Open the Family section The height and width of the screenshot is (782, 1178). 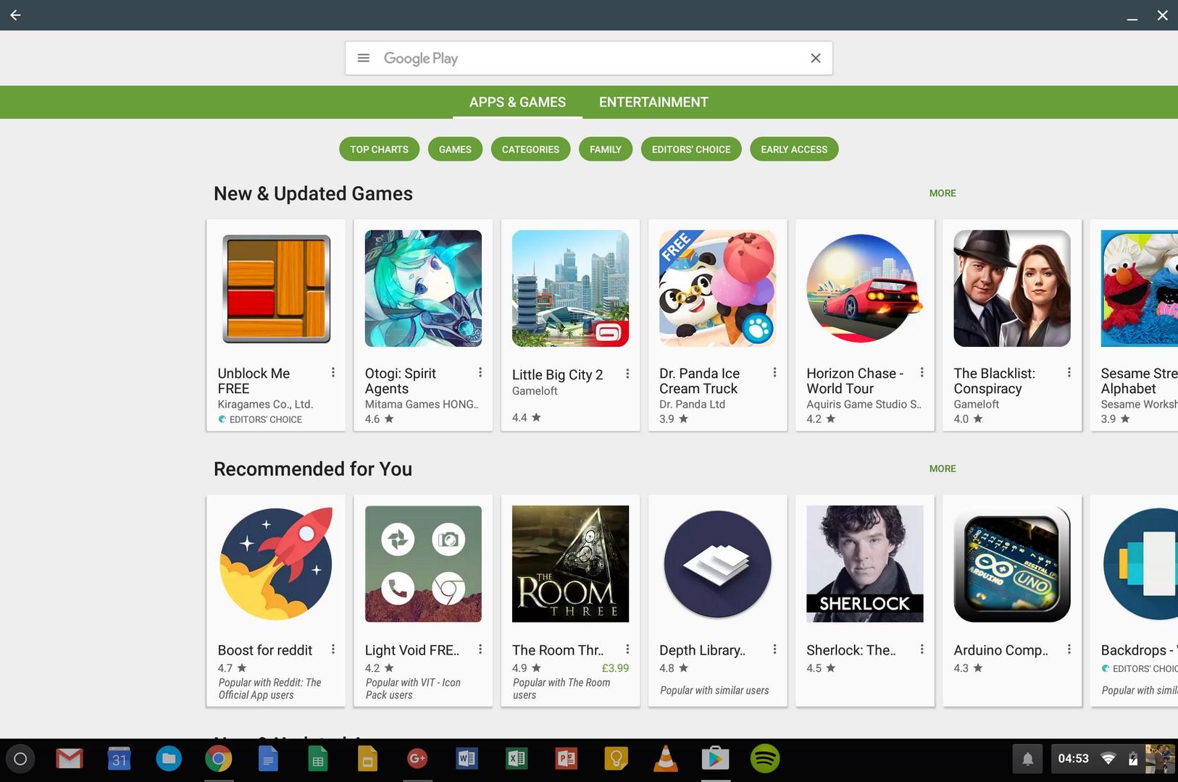[x=606, y=149]
